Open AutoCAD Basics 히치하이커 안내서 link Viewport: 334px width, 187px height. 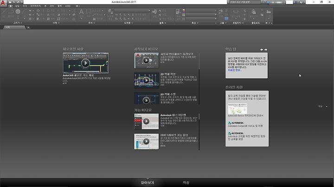(245, 116)
